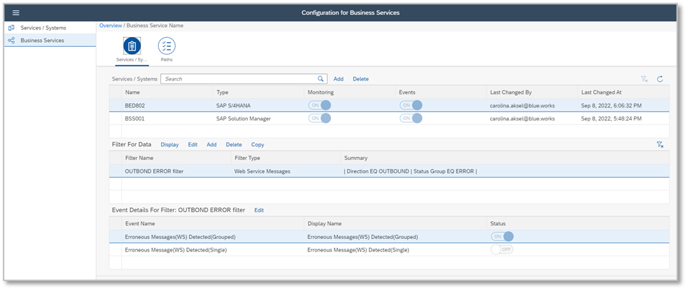The width and height of the screenshot is (687, 290).
Task: Click Edit for Event Details section
Action: tap(259, 210)
